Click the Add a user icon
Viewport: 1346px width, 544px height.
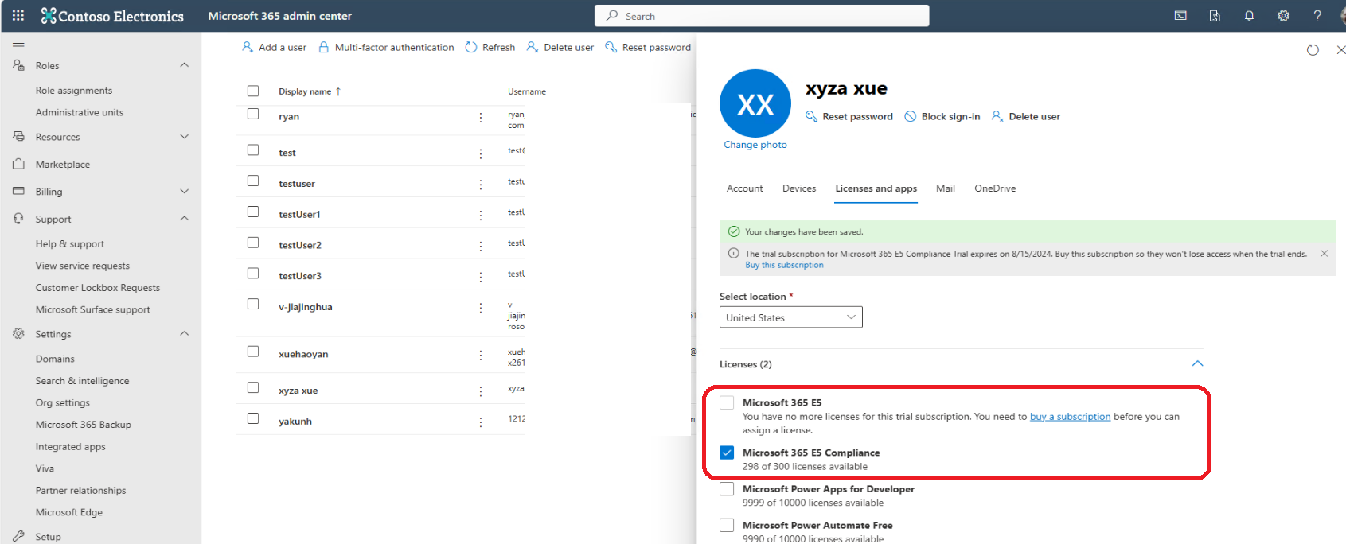tap(248, 47)
